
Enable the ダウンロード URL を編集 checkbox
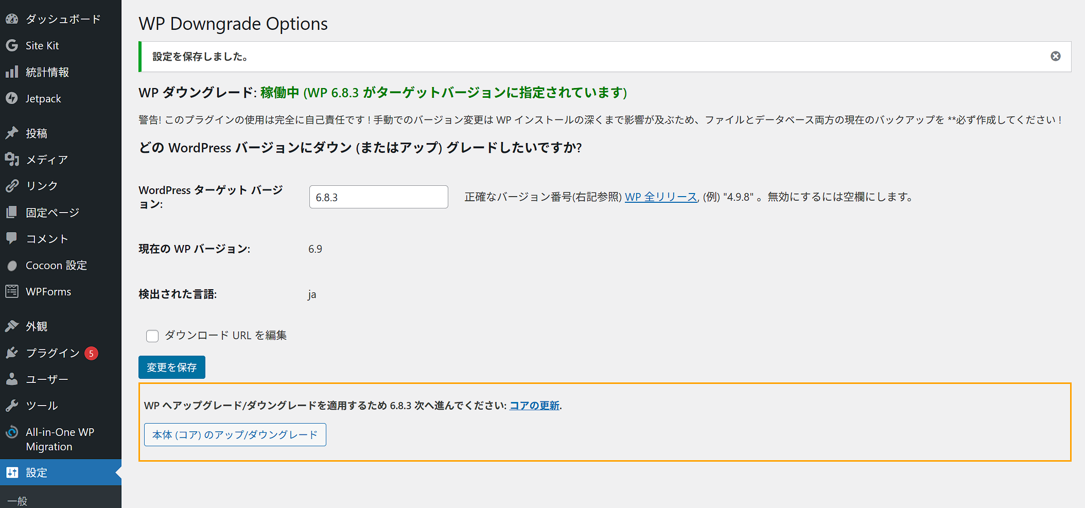tap(152, 336)
